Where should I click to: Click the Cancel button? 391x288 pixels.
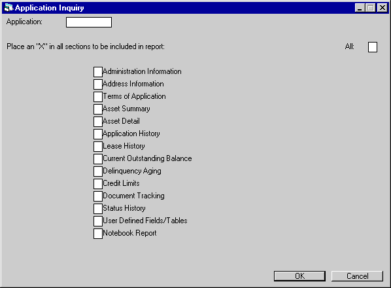(357, 276)
